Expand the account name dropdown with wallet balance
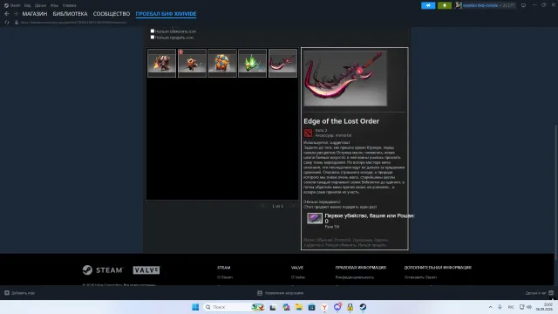 coord(488,5)
